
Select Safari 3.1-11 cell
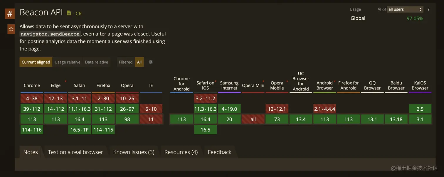pyautogui.click(x=80, y=98)
